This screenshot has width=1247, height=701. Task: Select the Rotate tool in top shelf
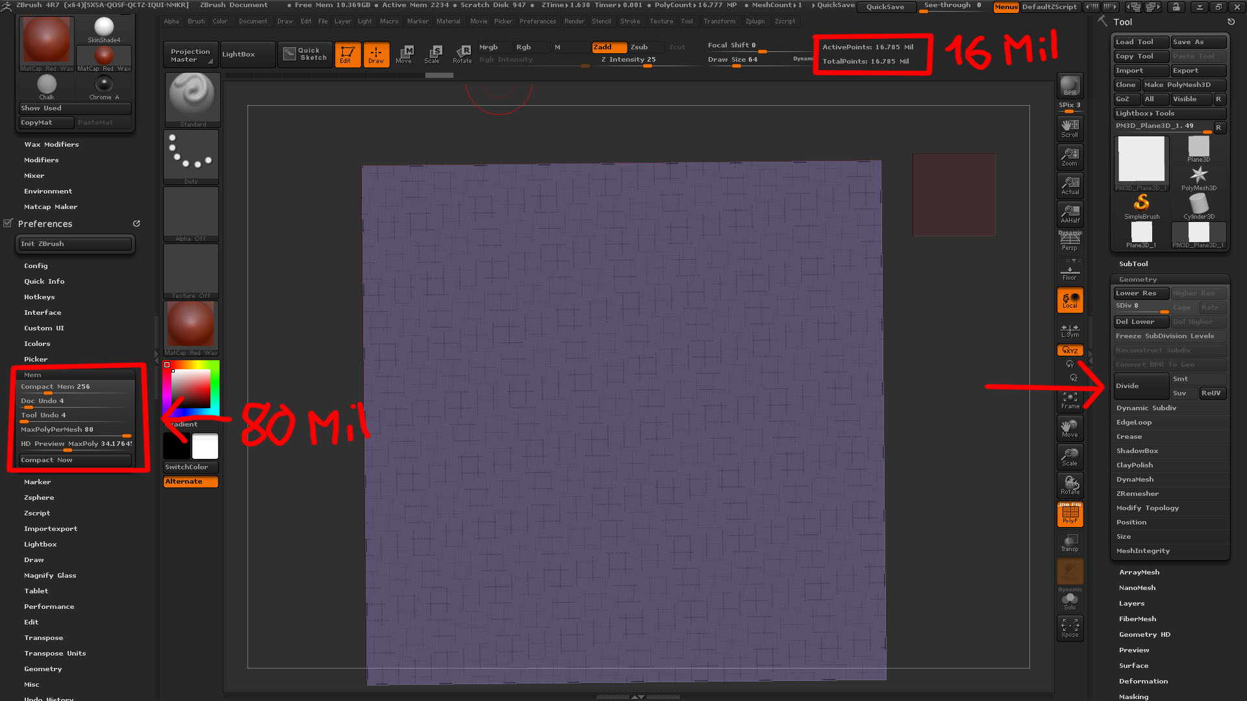point(462,55)
